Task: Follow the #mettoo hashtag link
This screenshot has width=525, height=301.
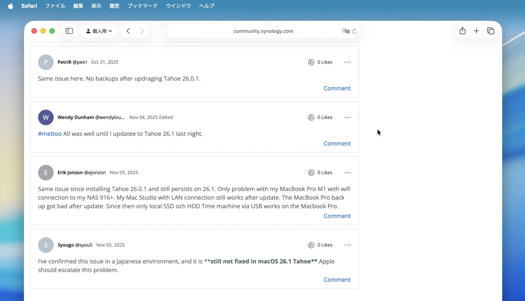Action: tap(50, 134)
